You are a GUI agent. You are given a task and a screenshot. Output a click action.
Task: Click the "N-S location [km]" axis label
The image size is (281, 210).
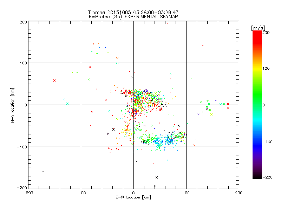pyautogui.click(x=12, y=105)
